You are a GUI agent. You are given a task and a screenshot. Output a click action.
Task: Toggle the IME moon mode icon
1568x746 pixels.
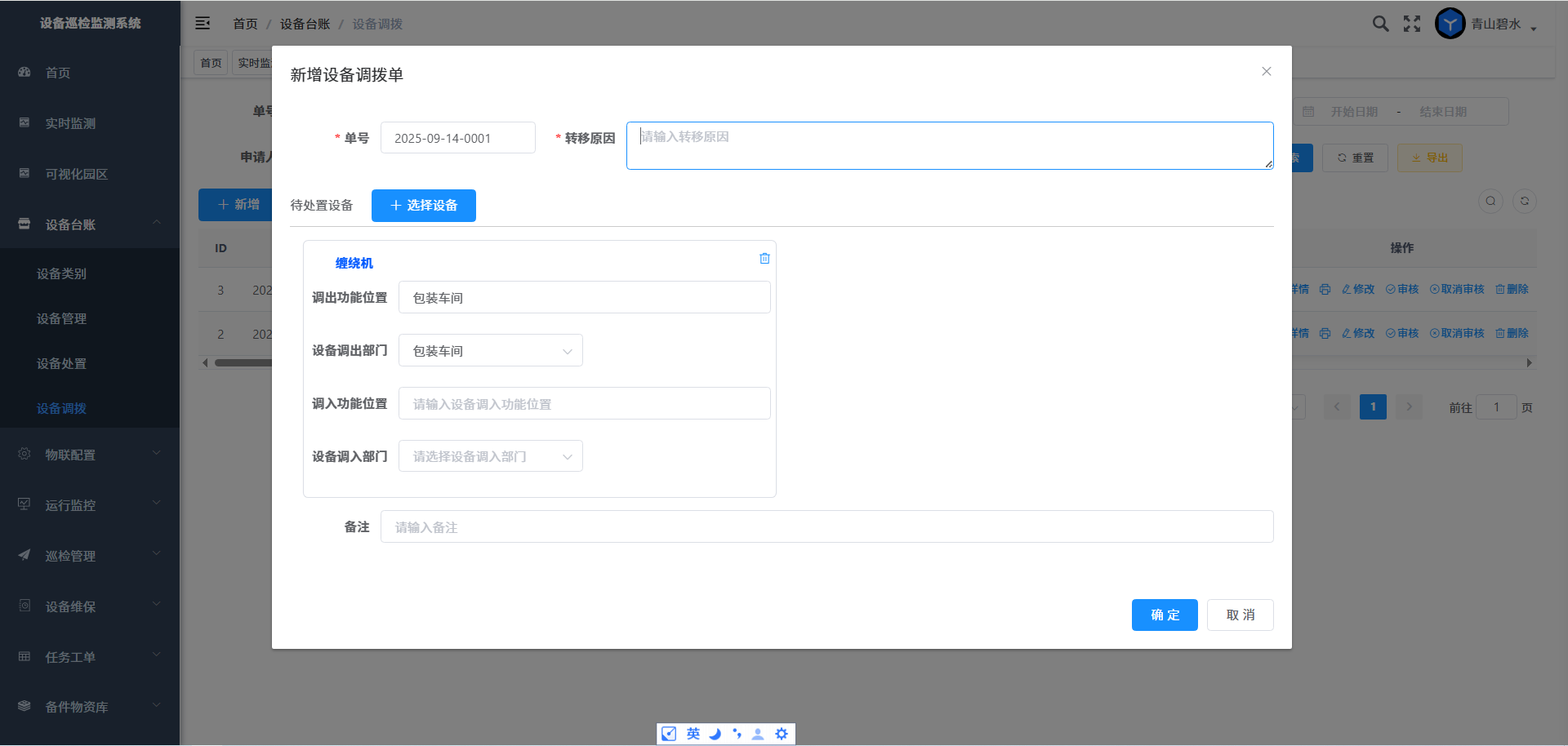[x=715, y=734]
